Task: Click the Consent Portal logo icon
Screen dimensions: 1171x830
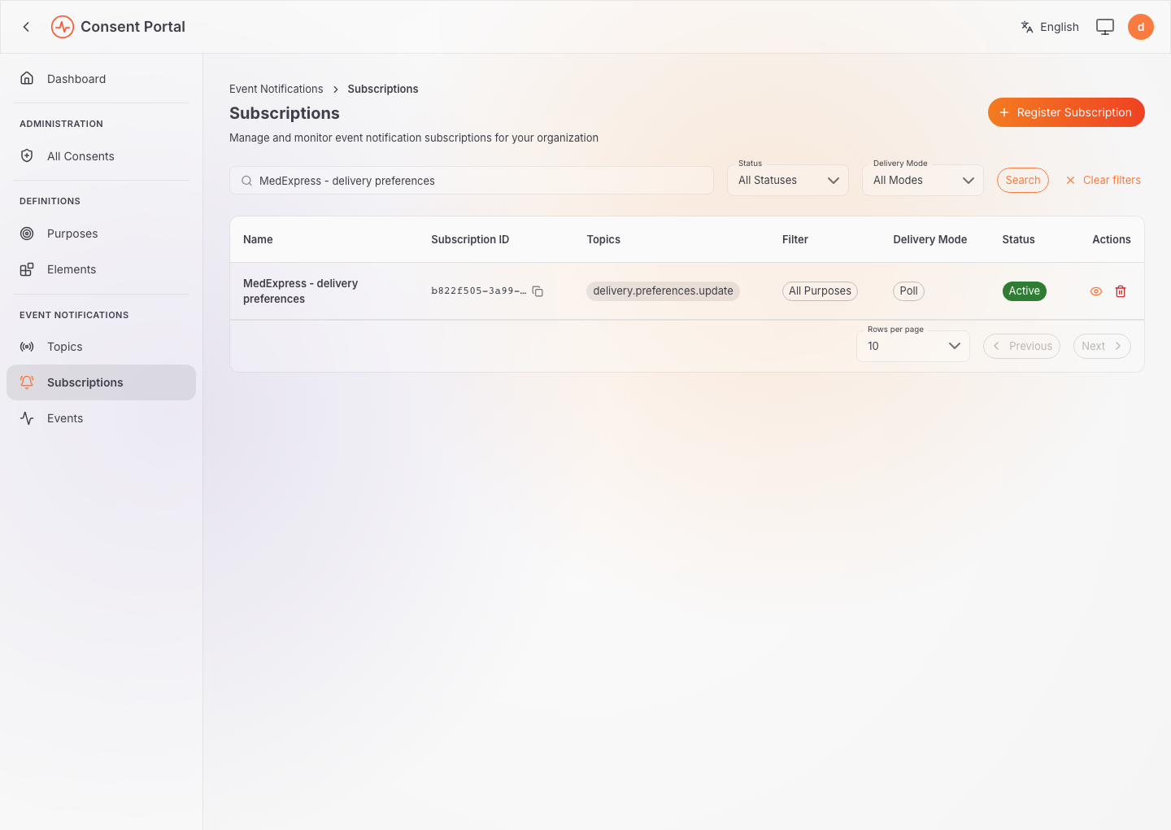Action: (x=63, y=27)
